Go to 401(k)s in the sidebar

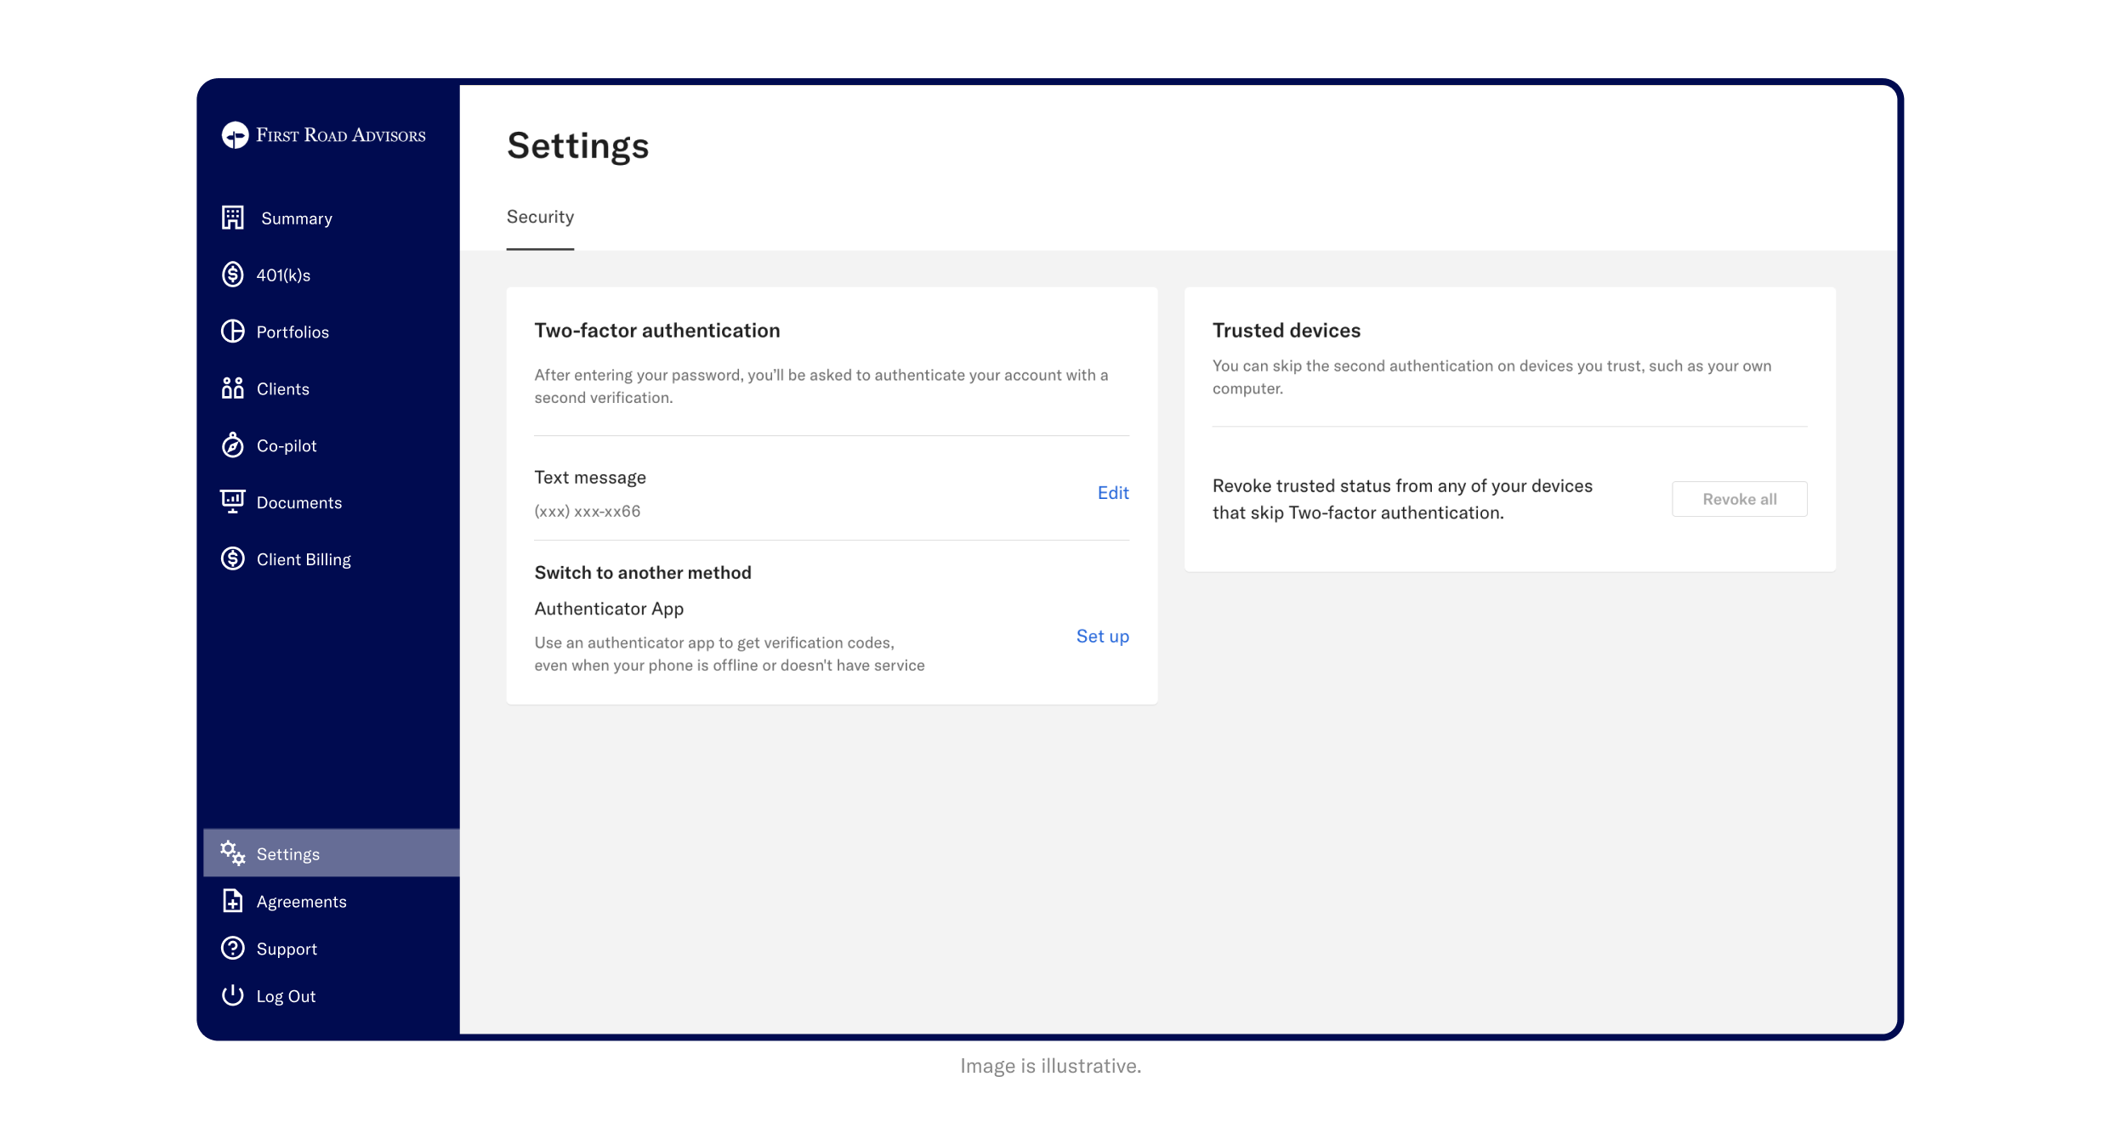(284, 275)
